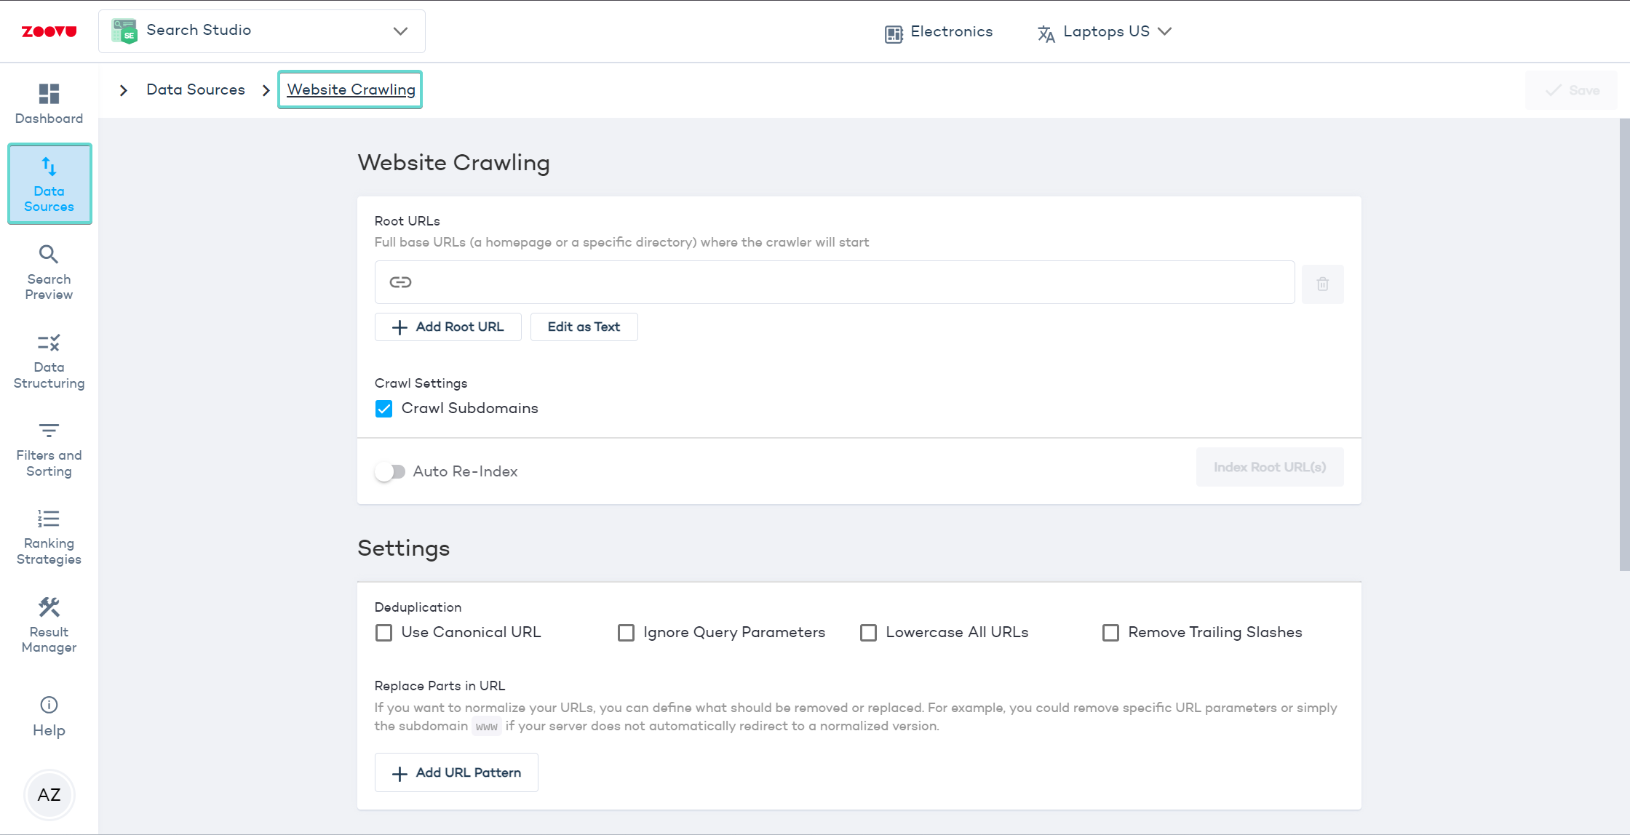
Task: Navigate to Data Sources breadcrumb
Action: click(x=196, y=89)
